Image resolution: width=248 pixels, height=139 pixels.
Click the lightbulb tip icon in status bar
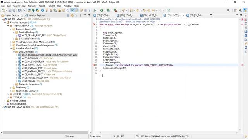(246, 136)
